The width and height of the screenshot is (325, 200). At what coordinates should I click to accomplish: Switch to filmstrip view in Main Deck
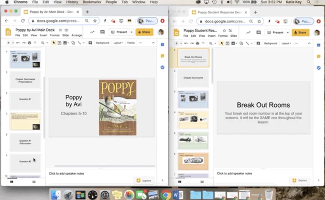coord(11,182)
